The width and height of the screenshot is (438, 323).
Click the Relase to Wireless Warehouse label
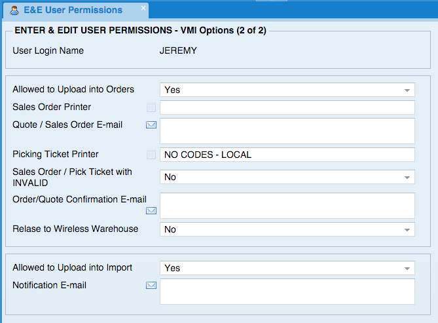[75, 229]
